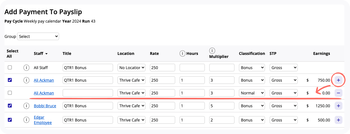This screenshot has height=134, width=350.
Task: Open info icon beside Hours column header
Action: [x=182, y=53]
